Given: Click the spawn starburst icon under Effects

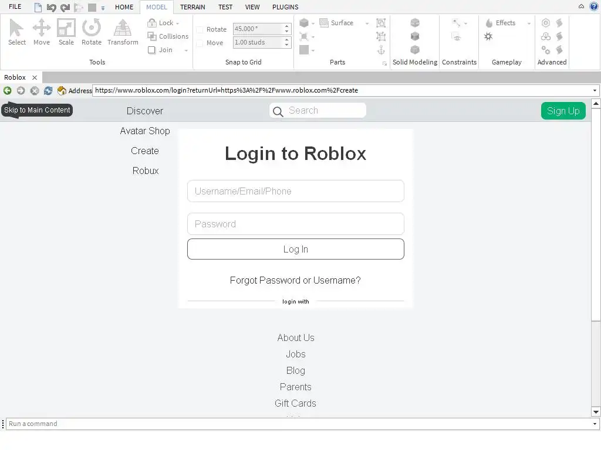Looking at the screenshot, I should [x=488, y=36].
